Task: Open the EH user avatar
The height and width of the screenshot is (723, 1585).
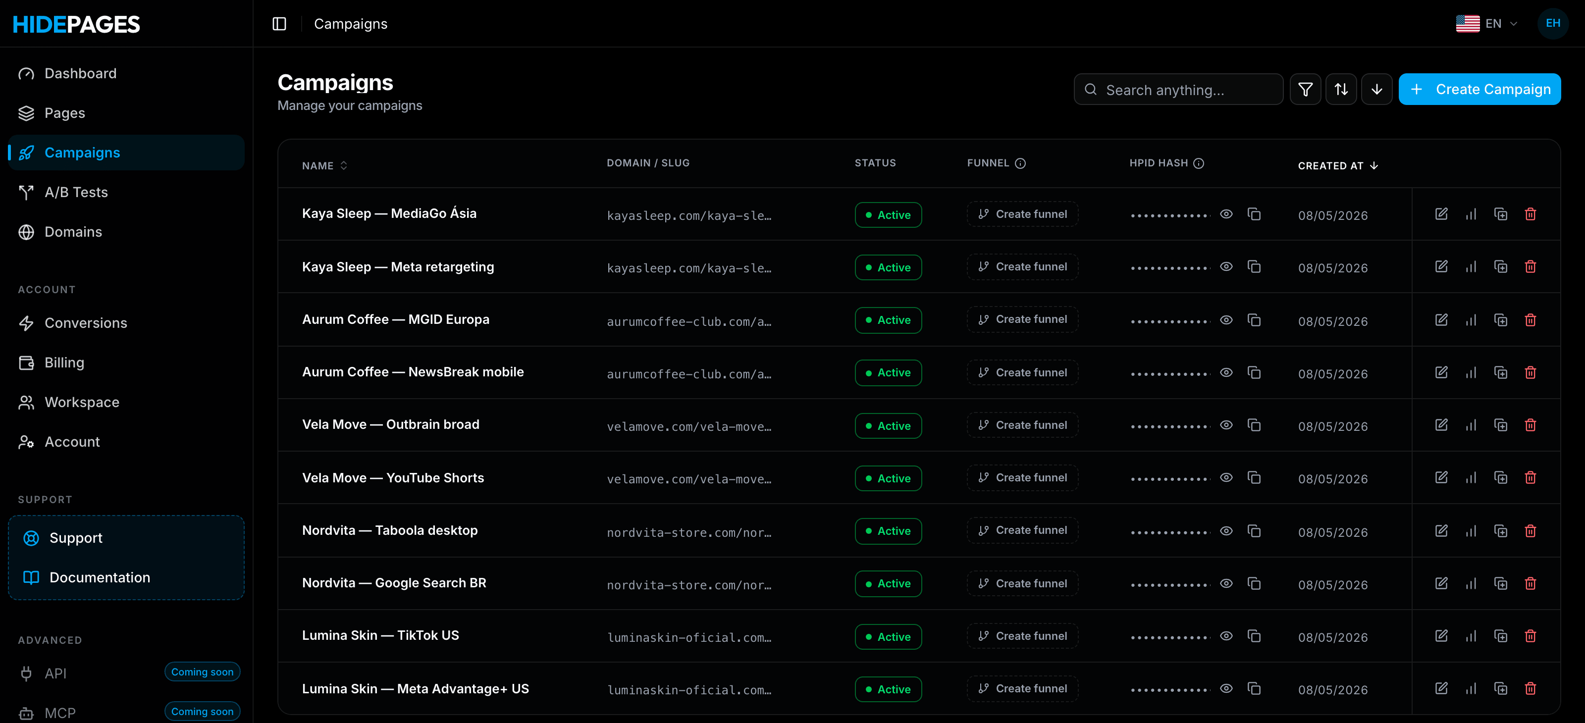Action: (1552, 23)
